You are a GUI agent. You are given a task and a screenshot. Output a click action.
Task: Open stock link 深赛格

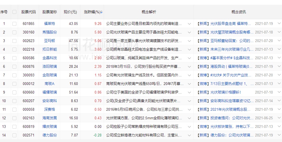pos(49,109)
